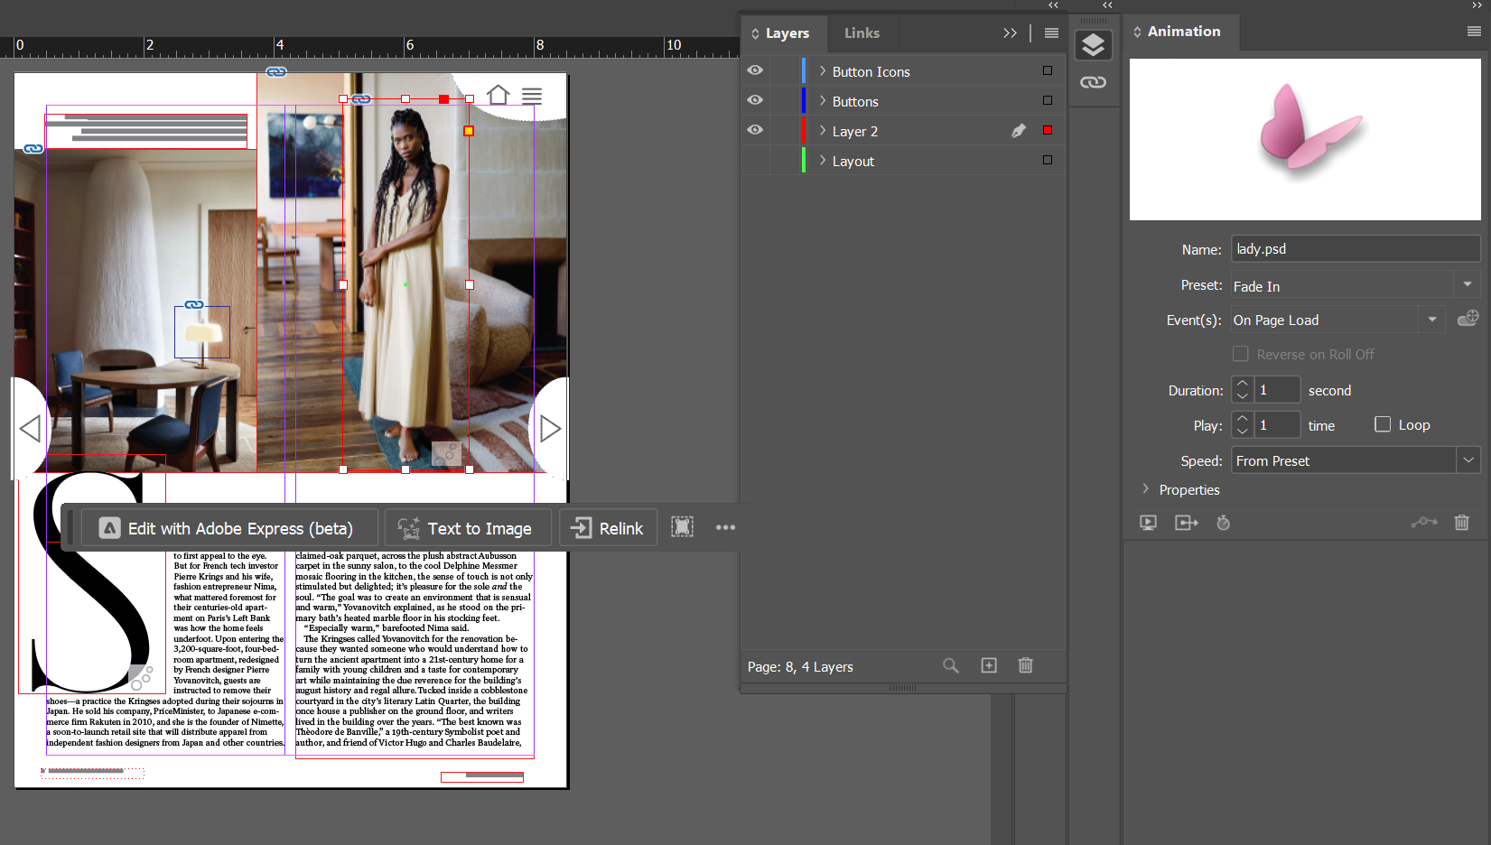1491x845 pixels.
Task: Open the Preview Spread panel
Action: [1147, 523]
